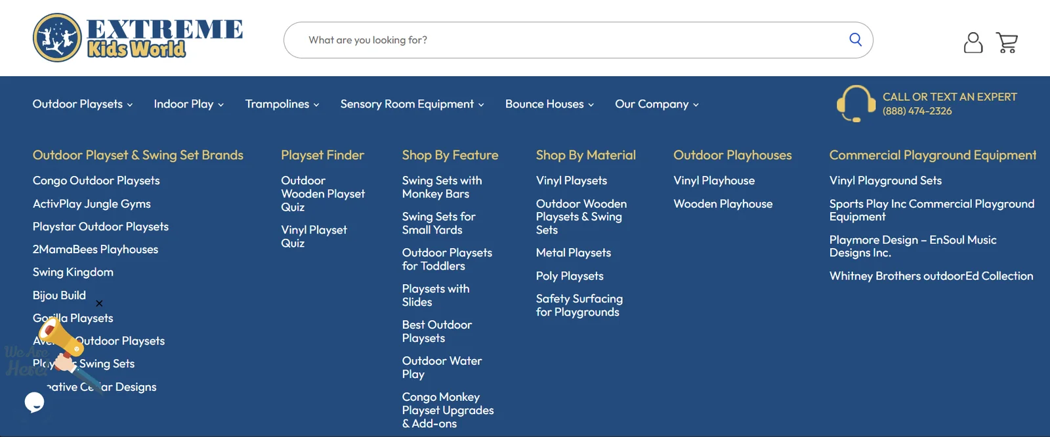Open Congo Monkey Playset Upgrades & Add-ons

pos(448,410)
